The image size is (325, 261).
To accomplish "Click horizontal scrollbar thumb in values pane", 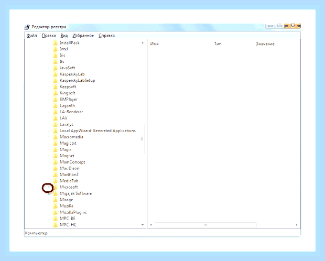I will tap(205, 225).
